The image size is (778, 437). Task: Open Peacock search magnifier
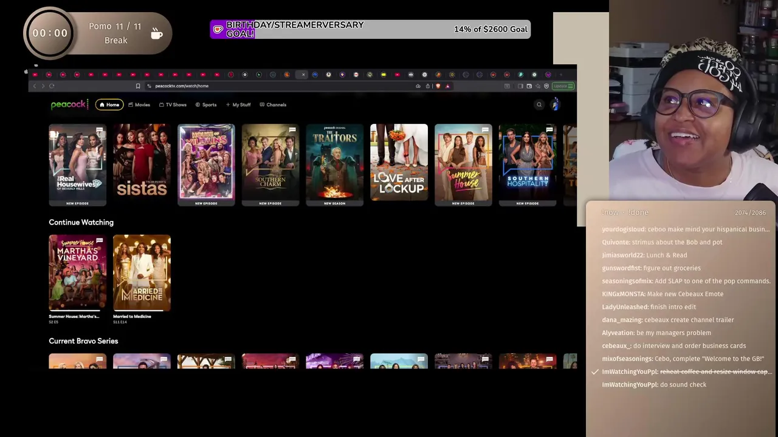(539, 105)
